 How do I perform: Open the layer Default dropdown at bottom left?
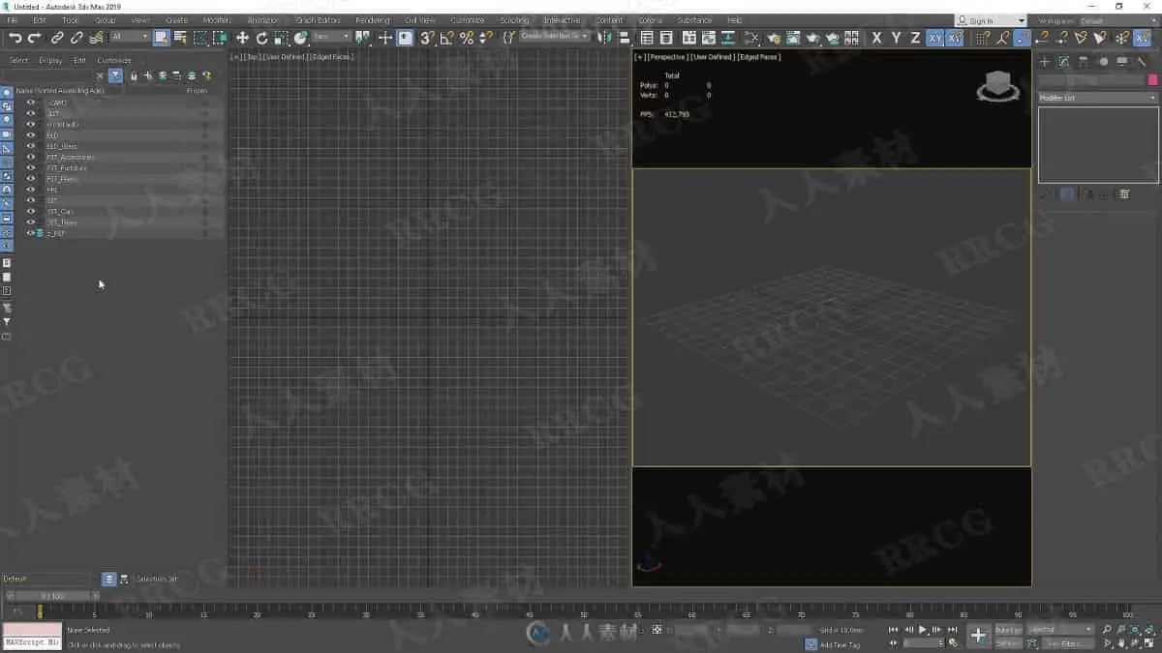click(x=48, y=579)
